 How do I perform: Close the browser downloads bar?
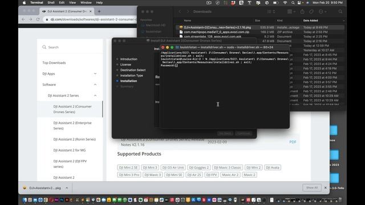(326, 187)
